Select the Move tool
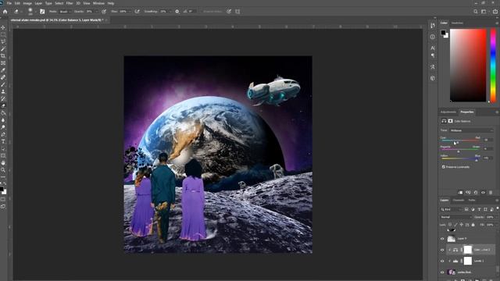The height and width of the screenshot is (281, 500). 3,28
